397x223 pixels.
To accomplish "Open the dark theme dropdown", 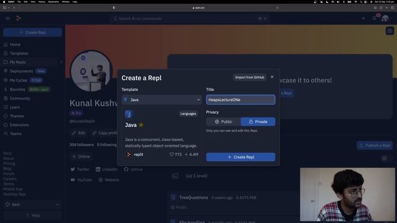I will pos(32,204).
